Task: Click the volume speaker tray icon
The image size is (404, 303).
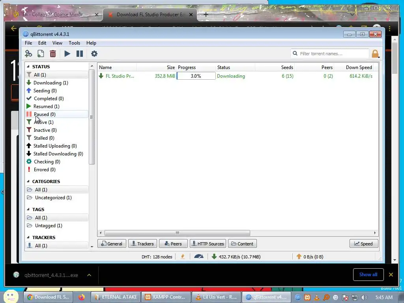Action: pyautogui.click(x=364, y=297)
